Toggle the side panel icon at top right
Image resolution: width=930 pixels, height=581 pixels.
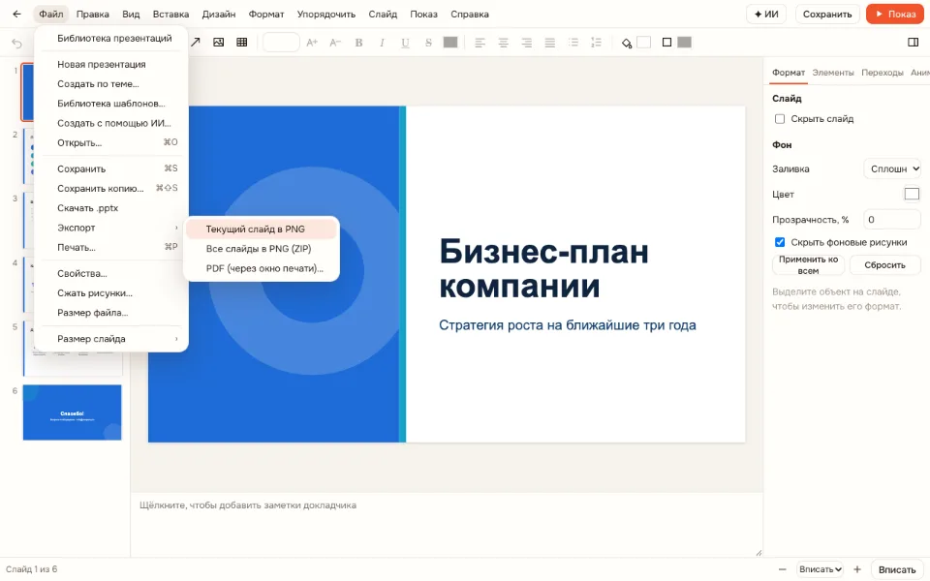pos(913,42)
